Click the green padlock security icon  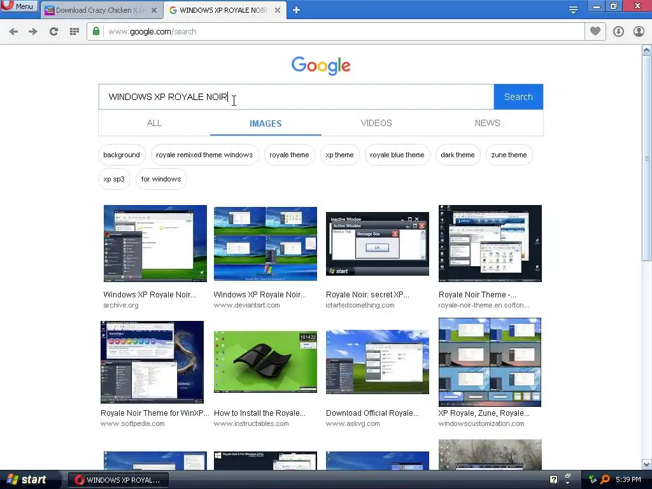(96, 31)
